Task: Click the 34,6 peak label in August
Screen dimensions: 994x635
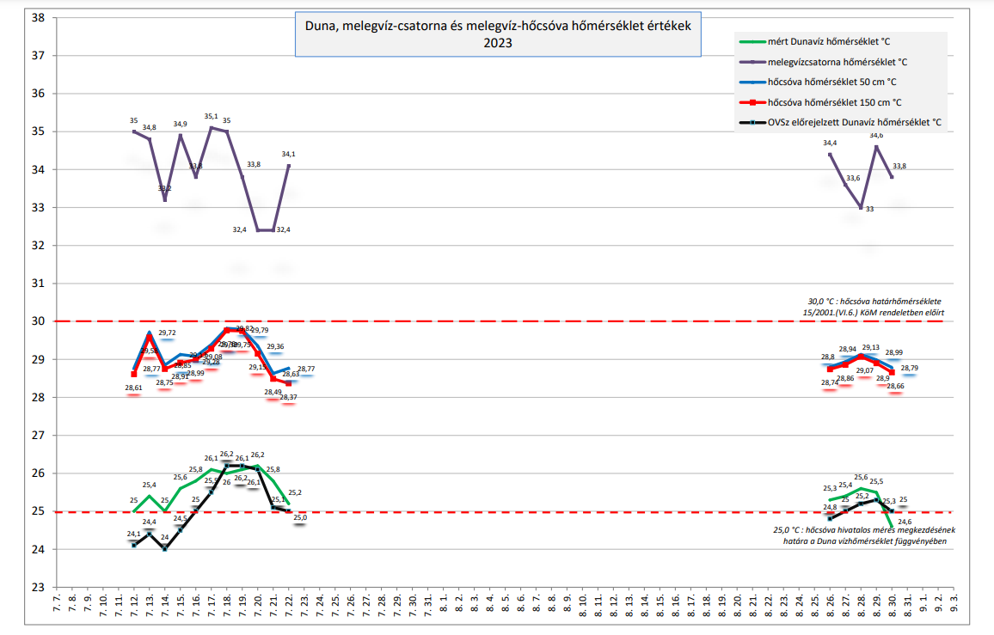Action: [876, 135]
